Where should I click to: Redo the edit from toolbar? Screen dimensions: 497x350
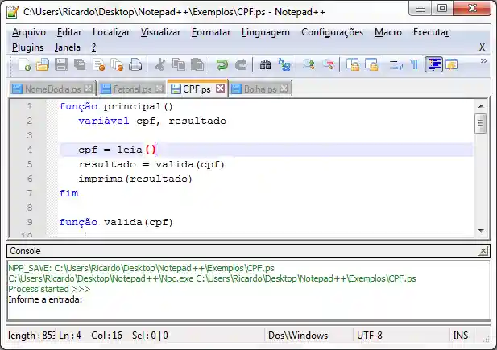240,64
